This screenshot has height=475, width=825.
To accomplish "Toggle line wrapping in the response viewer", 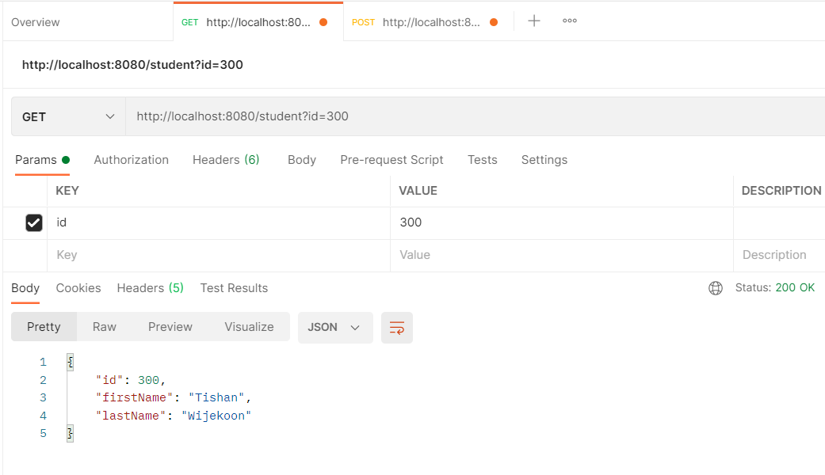I will coord(396,327).
